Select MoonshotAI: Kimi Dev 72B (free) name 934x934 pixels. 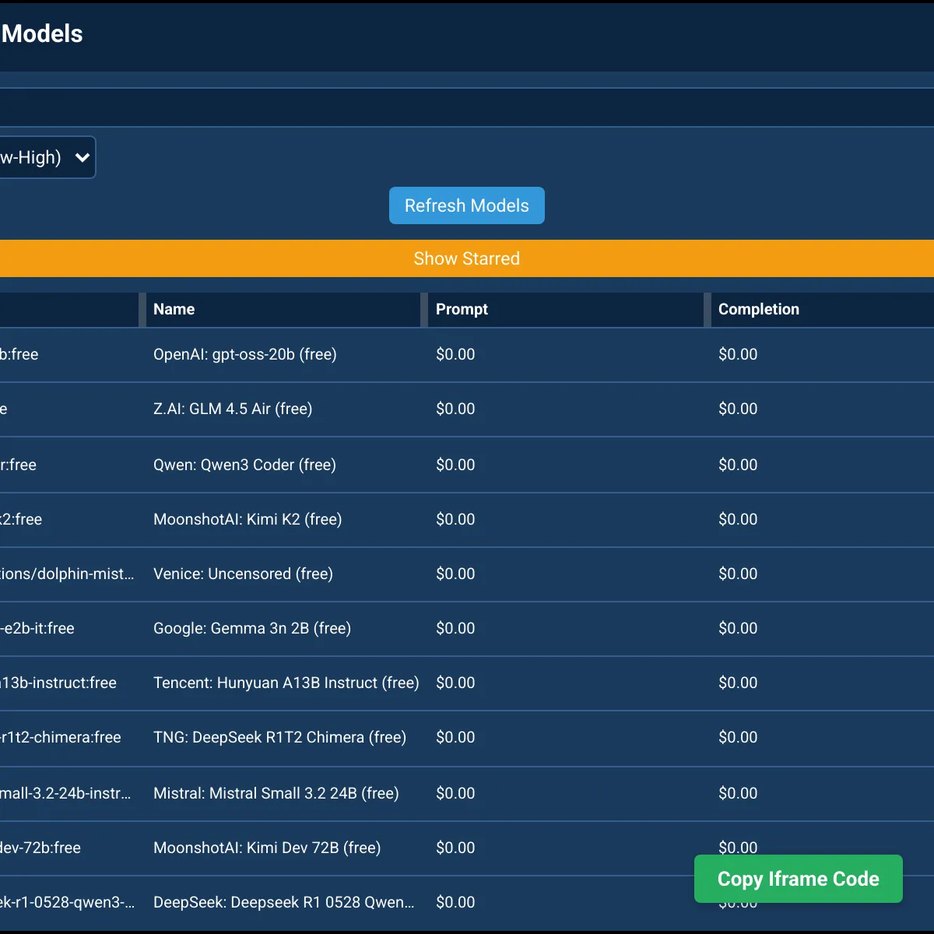click(267, 848)
